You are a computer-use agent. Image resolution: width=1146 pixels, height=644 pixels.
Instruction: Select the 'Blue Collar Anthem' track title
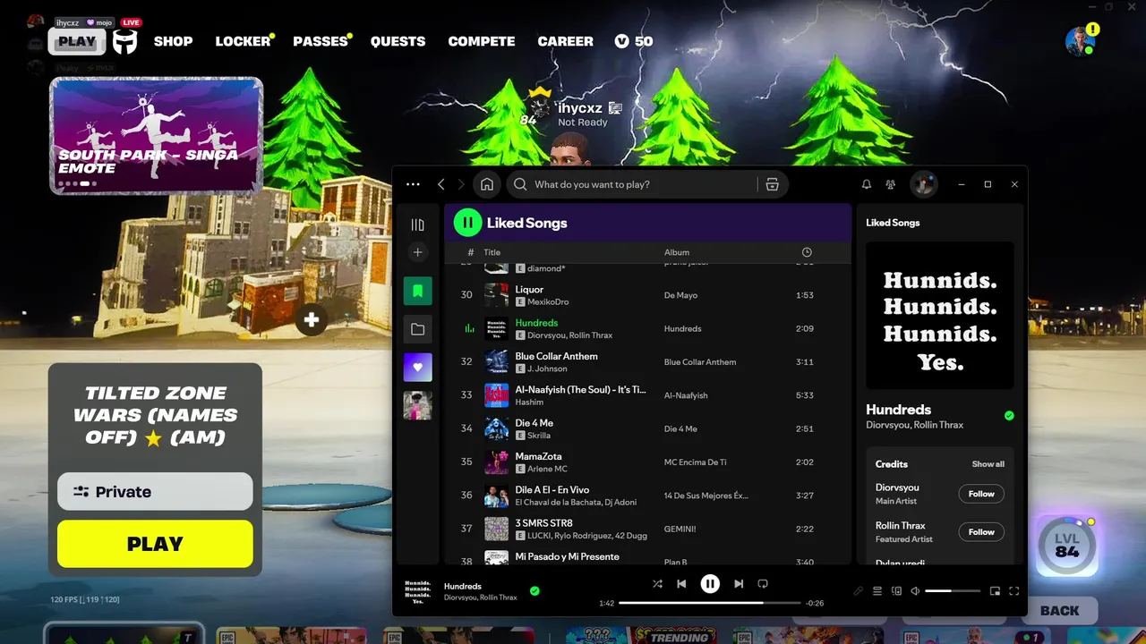click(x=556, y=356)
